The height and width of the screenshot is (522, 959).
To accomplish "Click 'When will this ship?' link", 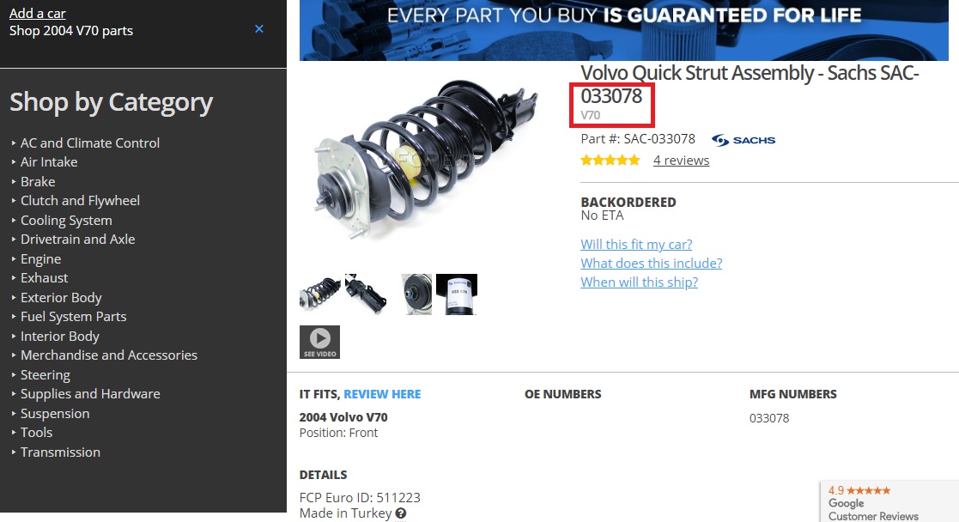I will click(639, 282).
